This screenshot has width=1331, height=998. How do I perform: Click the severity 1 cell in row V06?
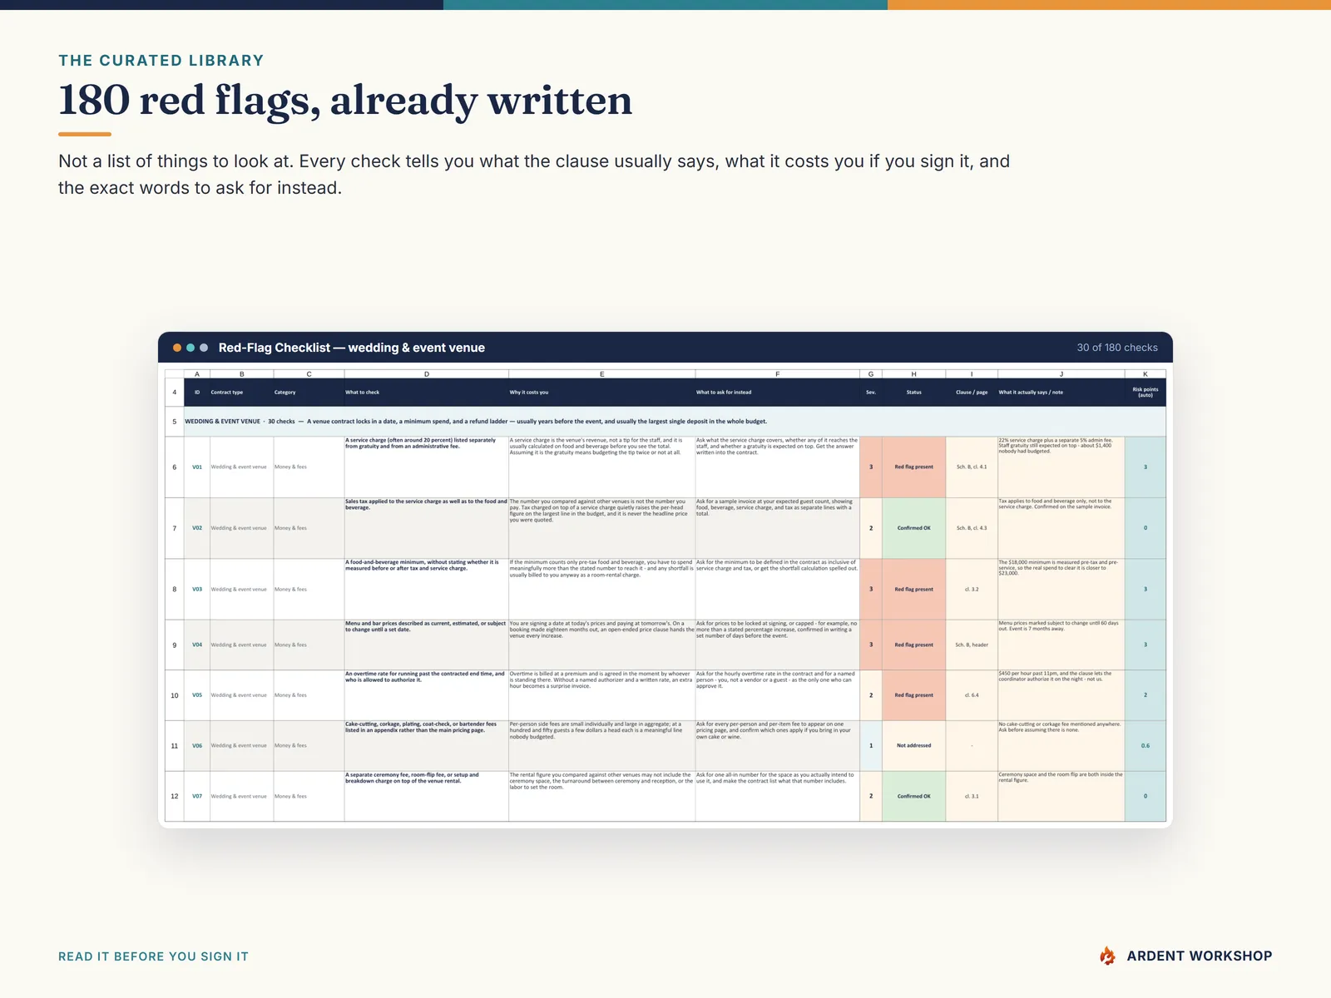(871, 746)
